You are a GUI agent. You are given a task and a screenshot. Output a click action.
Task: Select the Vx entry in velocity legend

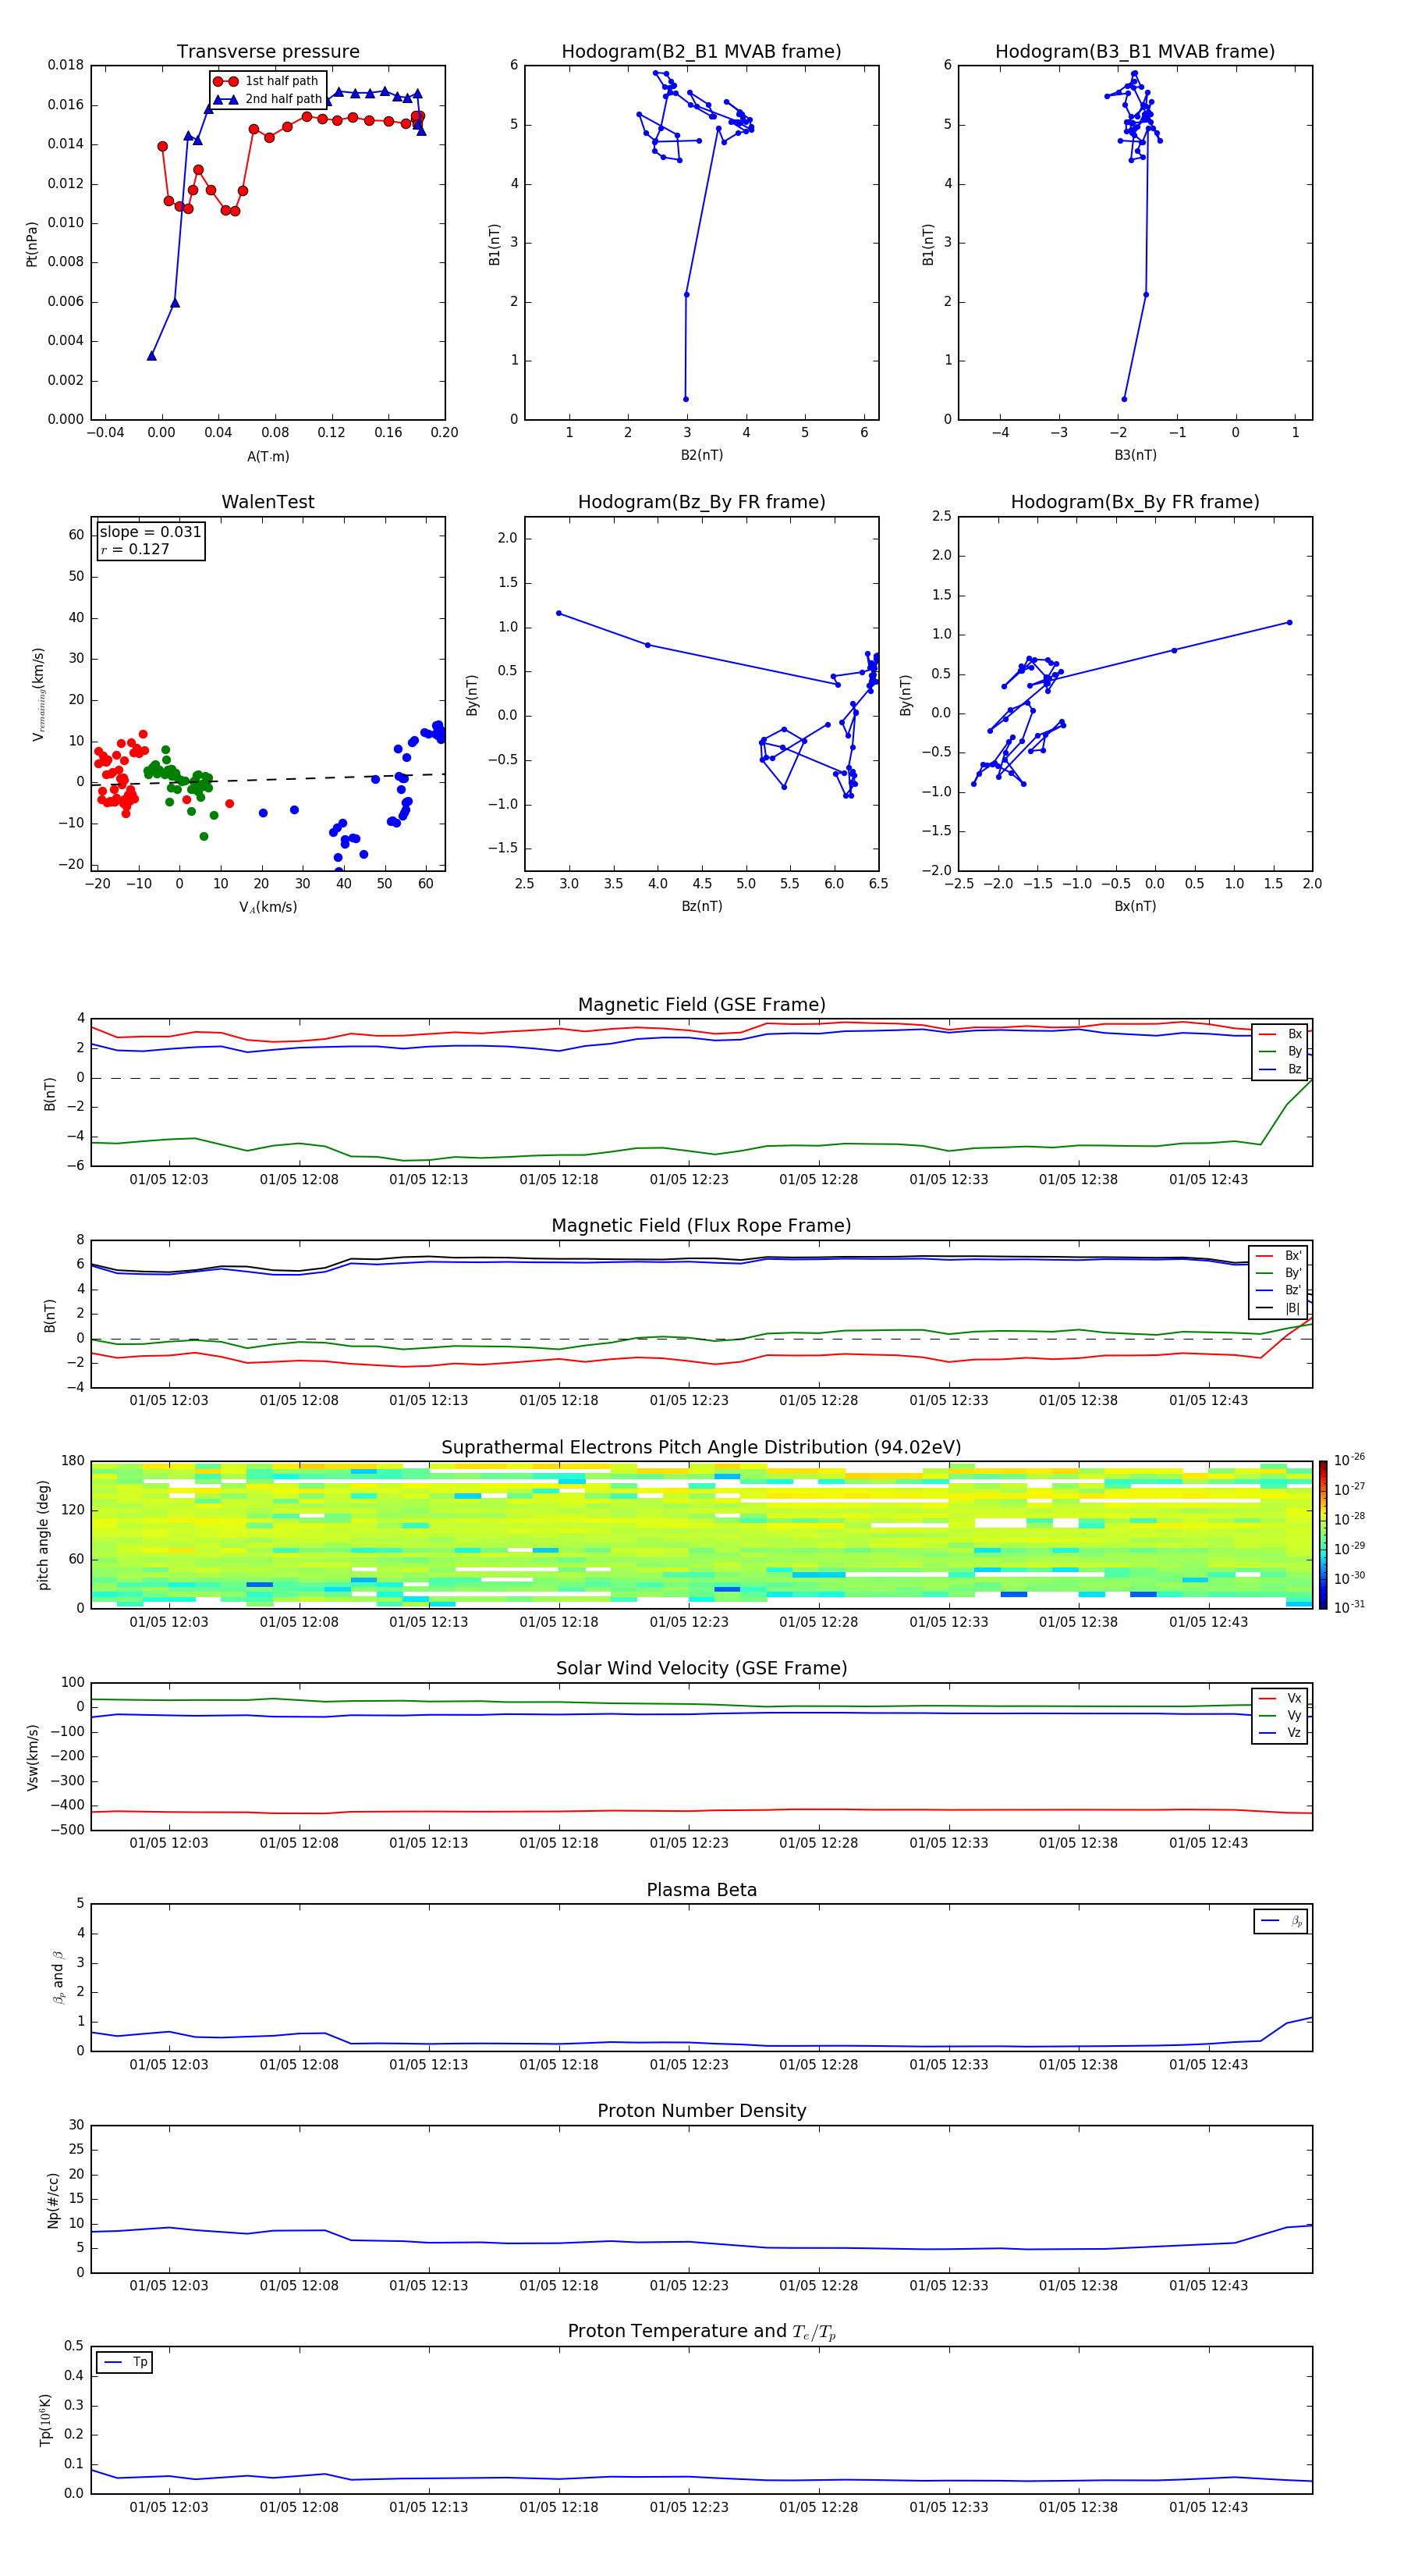[1281, 1698]
